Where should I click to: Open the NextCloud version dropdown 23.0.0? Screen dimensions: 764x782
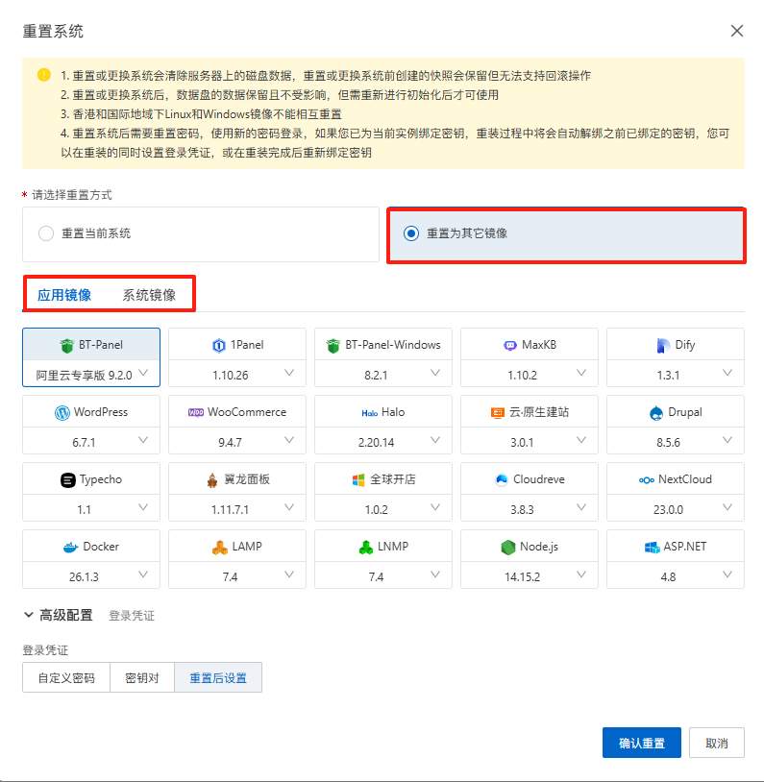[676, 508]
